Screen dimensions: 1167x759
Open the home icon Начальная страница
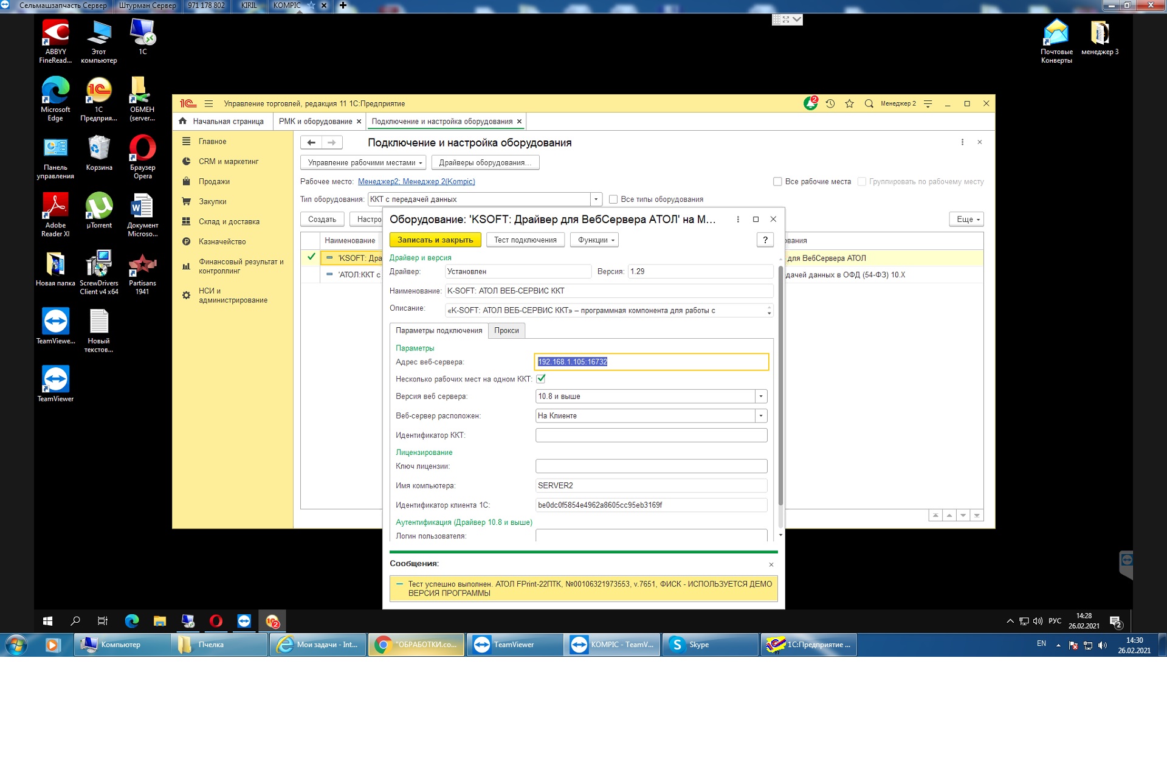point(182,121)
